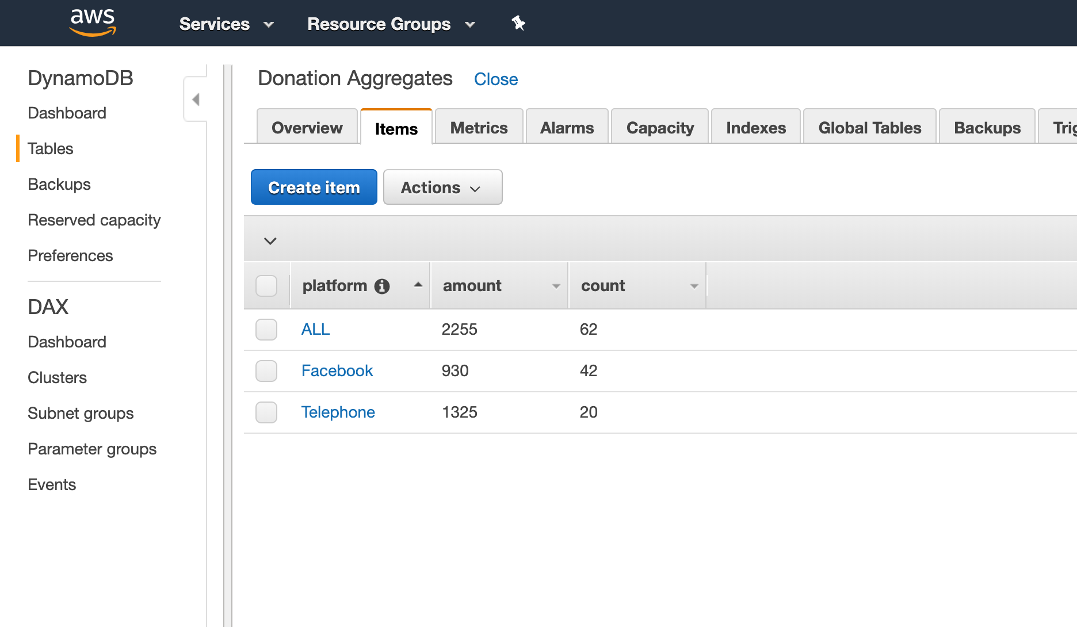Click the platform column info icon

pos(382,286)
